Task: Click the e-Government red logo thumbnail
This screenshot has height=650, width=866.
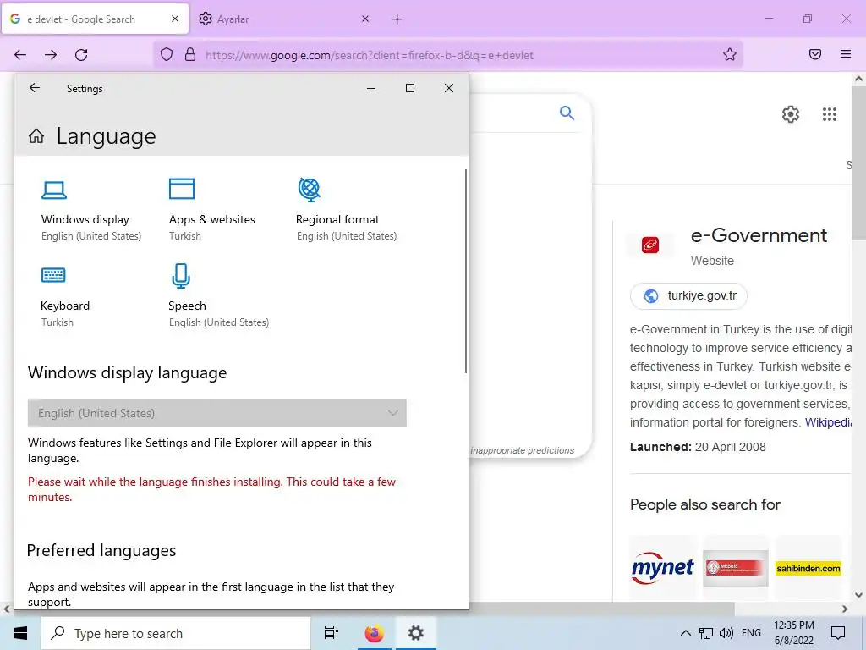Action: coord(650,245)
